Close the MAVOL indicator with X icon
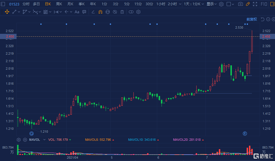 tap(25, 140)
